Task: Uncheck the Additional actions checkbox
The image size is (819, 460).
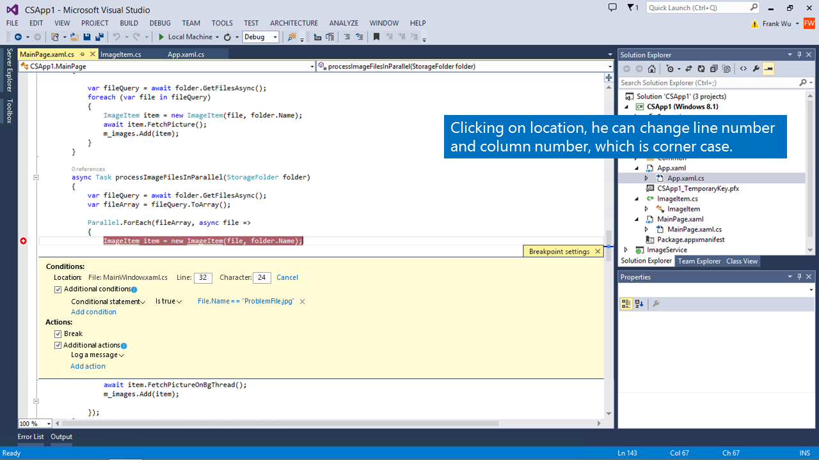Action: pos(58,345)
